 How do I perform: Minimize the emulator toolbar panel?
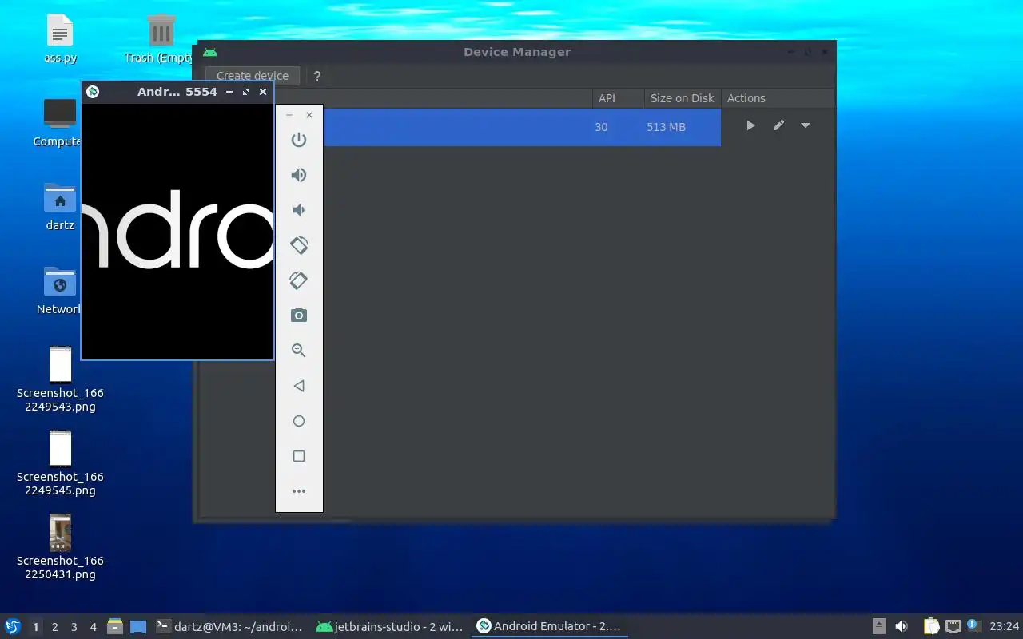[289, 115]
